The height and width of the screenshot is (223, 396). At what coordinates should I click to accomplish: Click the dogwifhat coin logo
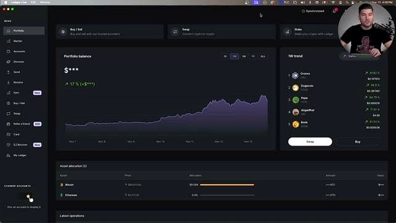pos(296,112)
